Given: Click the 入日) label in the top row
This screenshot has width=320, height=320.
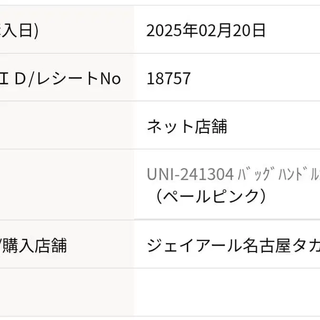Looking at the screenshot, I should 21,30.
